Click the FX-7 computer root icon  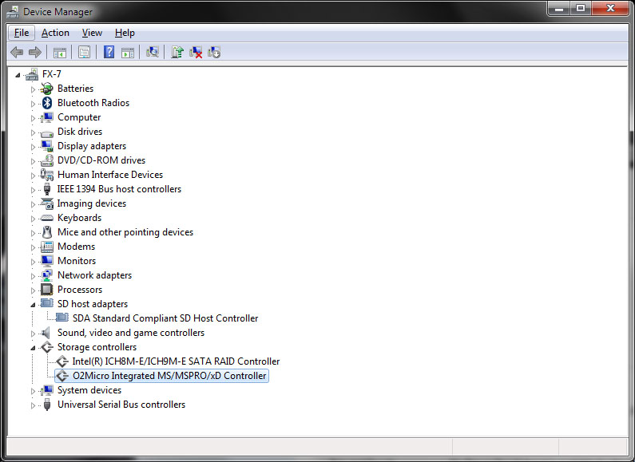pos(32,74)
